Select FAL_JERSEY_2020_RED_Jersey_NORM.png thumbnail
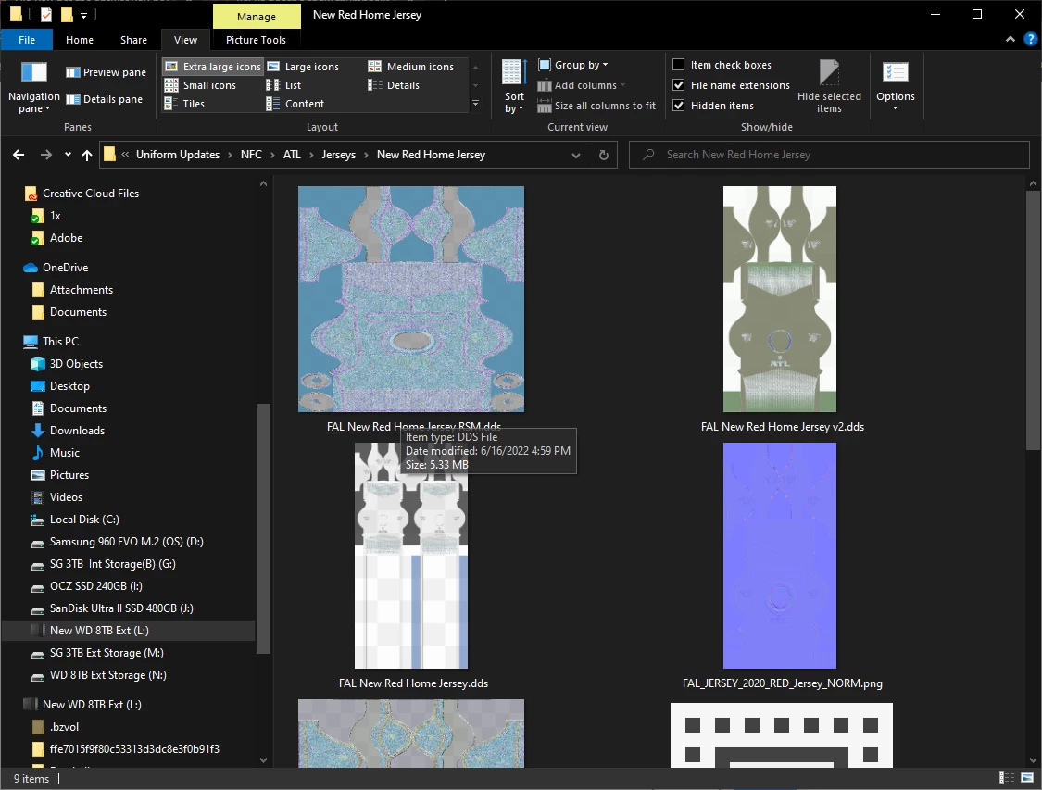 pos(780,556)
